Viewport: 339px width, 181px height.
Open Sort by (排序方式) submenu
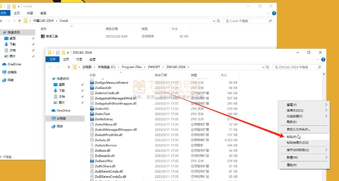click(304, 111)
